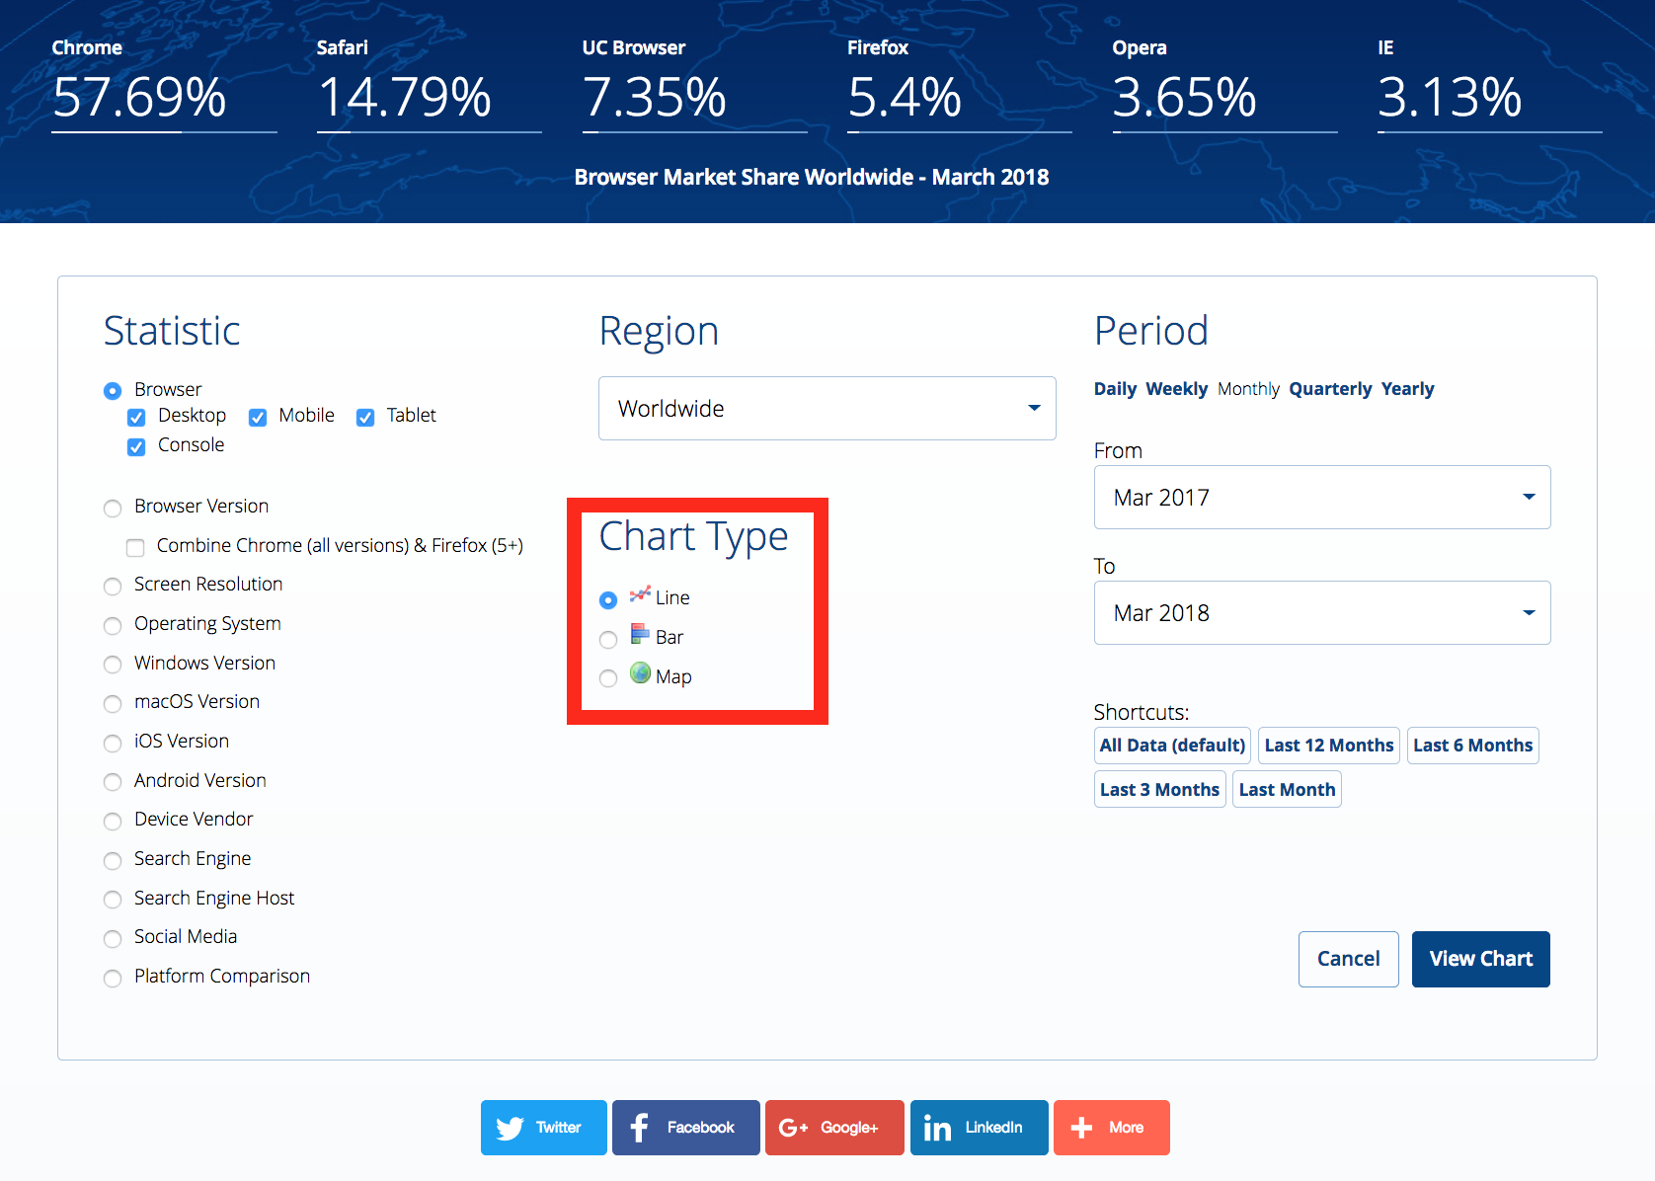Select Search Engine radio button

tap(113, 860)
